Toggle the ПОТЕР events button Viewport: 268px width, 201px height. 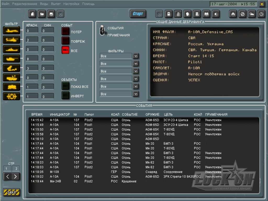point(65,31)
